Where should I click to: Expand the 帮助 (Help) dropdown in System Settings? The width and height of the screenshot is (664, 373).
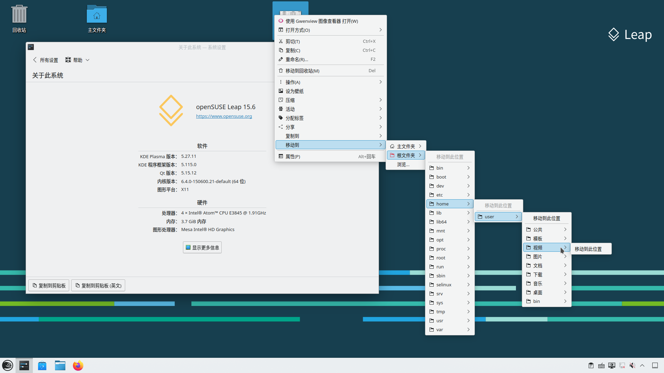click(x=77, y=60)
